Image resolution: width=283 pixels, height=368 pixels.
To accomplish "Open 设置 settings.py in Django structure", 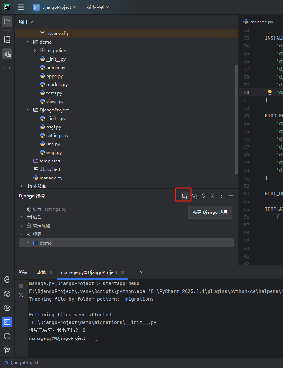I will click(46, 209).
